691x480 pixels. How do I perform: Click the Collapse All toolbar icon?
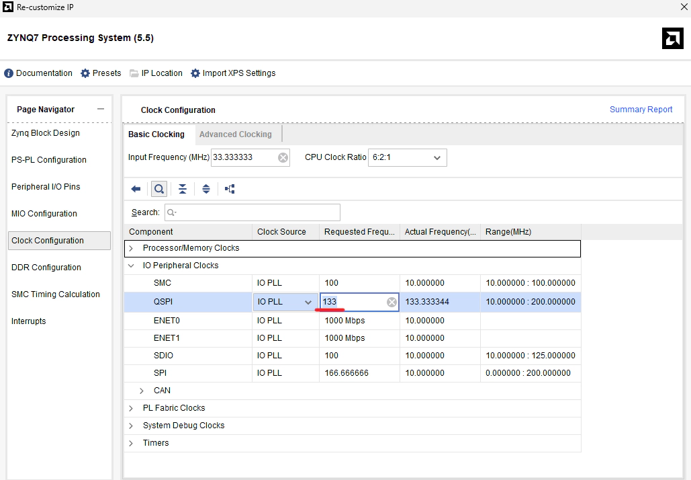coord(183,189)
